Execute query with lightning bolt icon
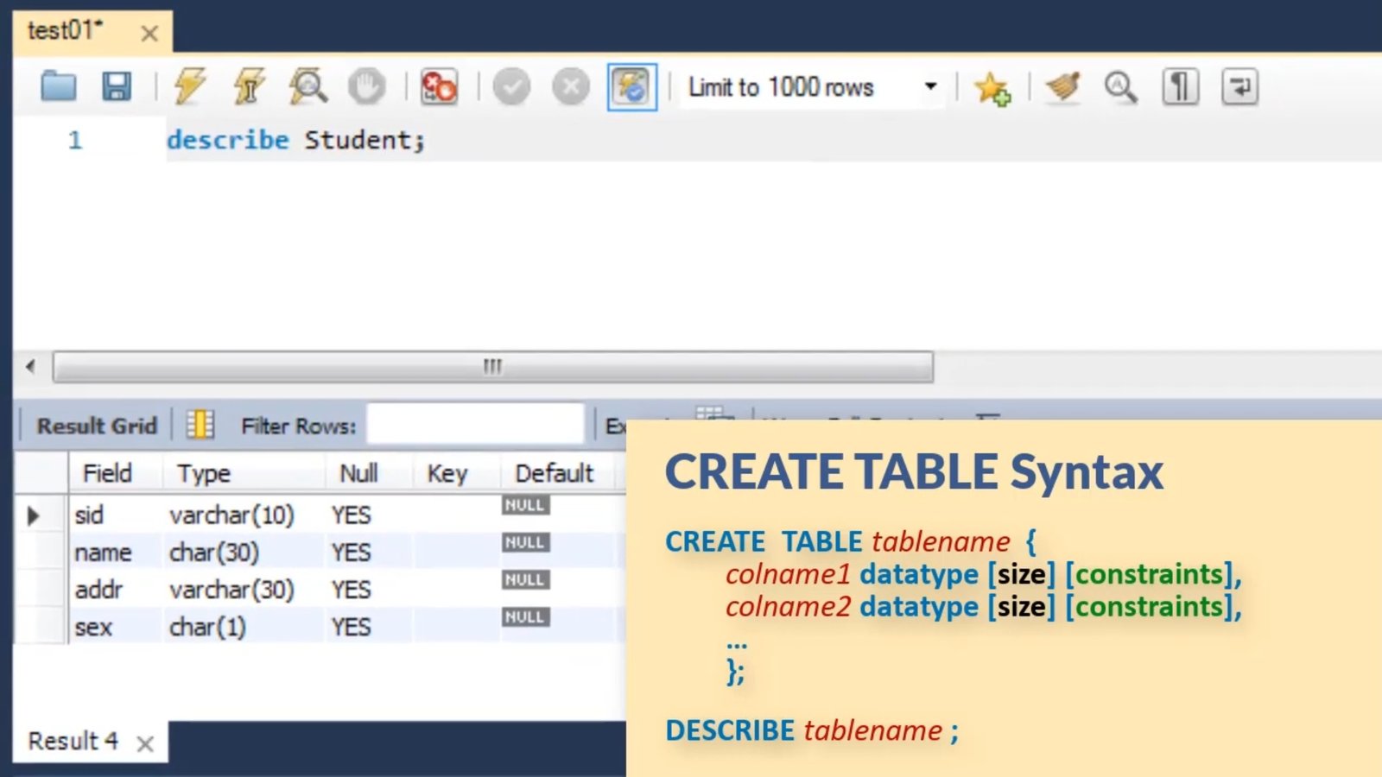The image size is (1382, 777). pyautogui.click(x=190, y=87)
